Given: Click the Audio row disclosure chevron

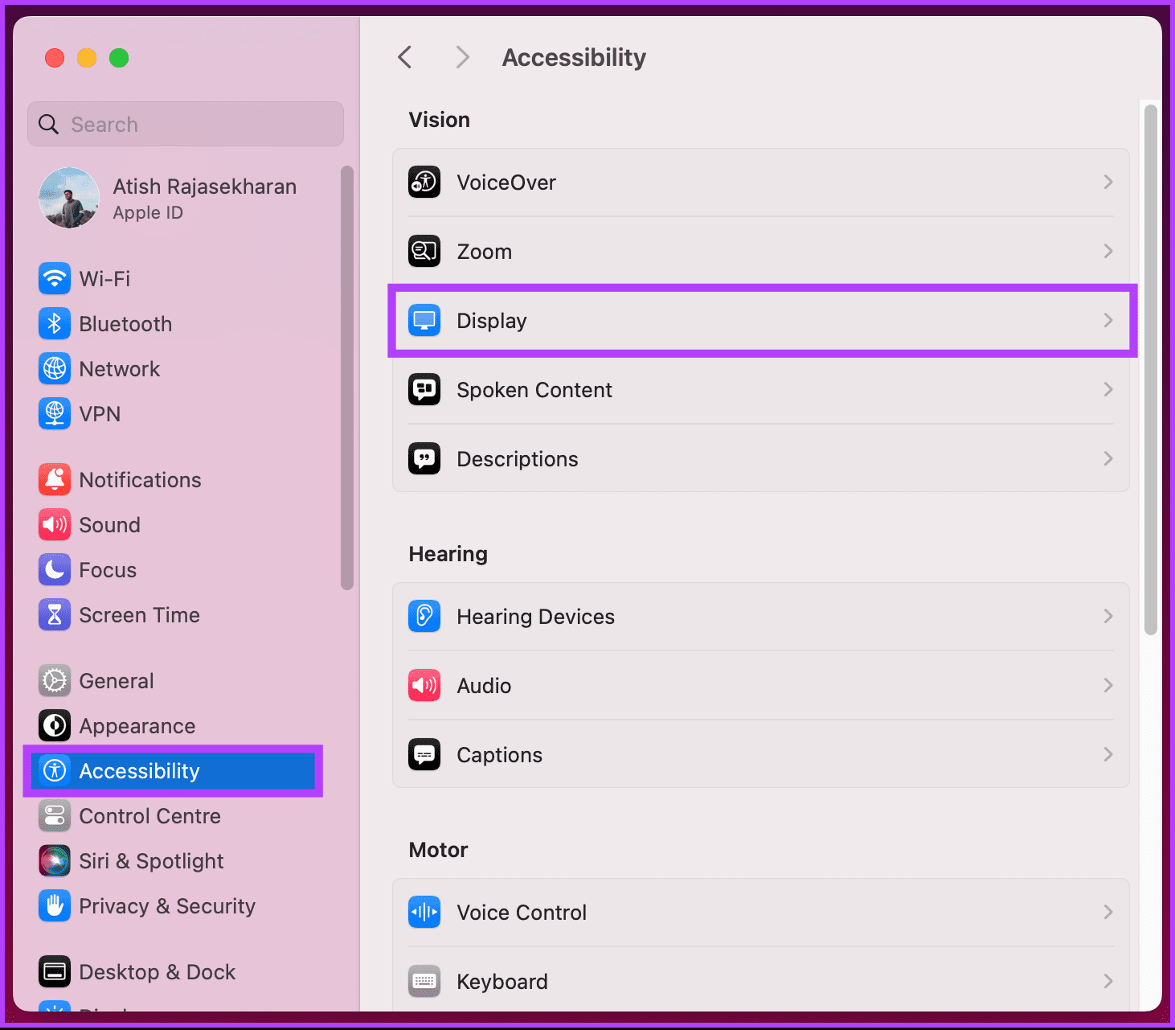Looking at the screenshot, I should 1108,685.
